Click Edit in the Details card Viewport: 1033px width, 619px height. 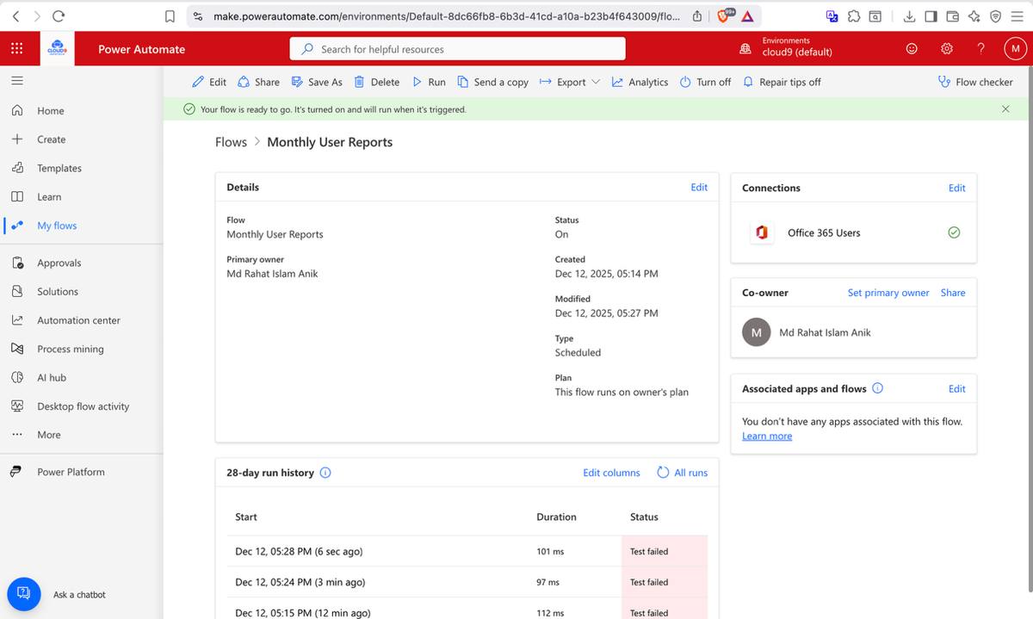point(699,187)
